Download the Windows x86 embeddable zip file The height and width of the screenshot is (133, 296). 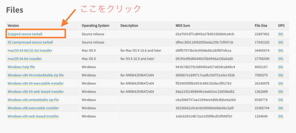pyautogui.click(x=33, y=100)
